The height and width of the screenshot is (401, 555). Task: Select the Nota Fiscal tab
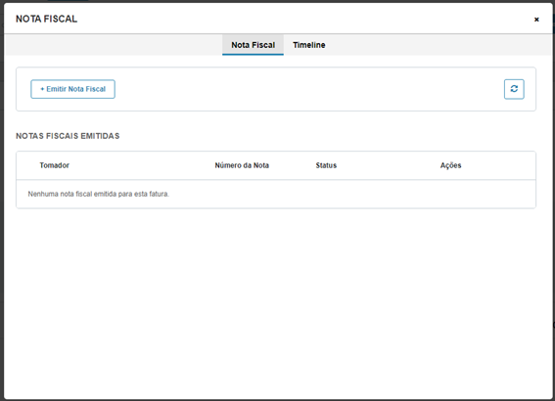254,45
